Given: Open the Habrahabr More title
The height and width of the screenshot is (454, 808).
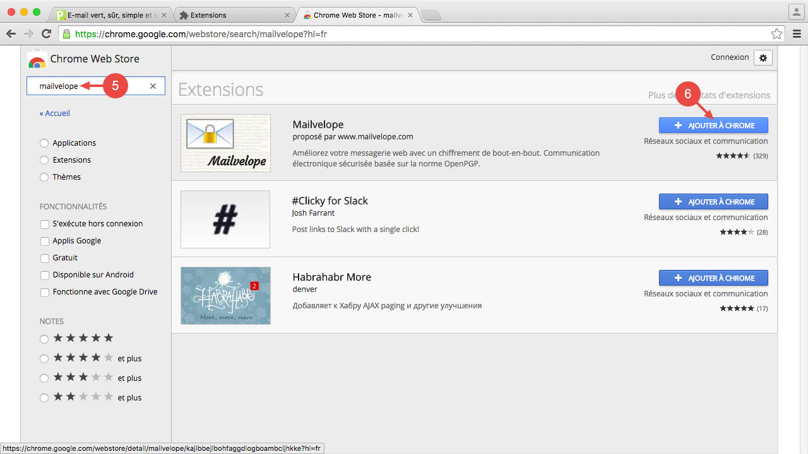Looking at the screenshot, I should coord(332,277).
